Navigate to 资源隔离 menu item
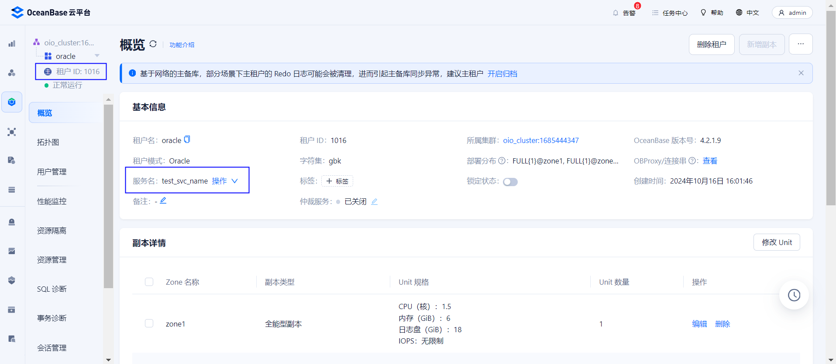This screenshot has width=836, height=364. click(52, 231)
